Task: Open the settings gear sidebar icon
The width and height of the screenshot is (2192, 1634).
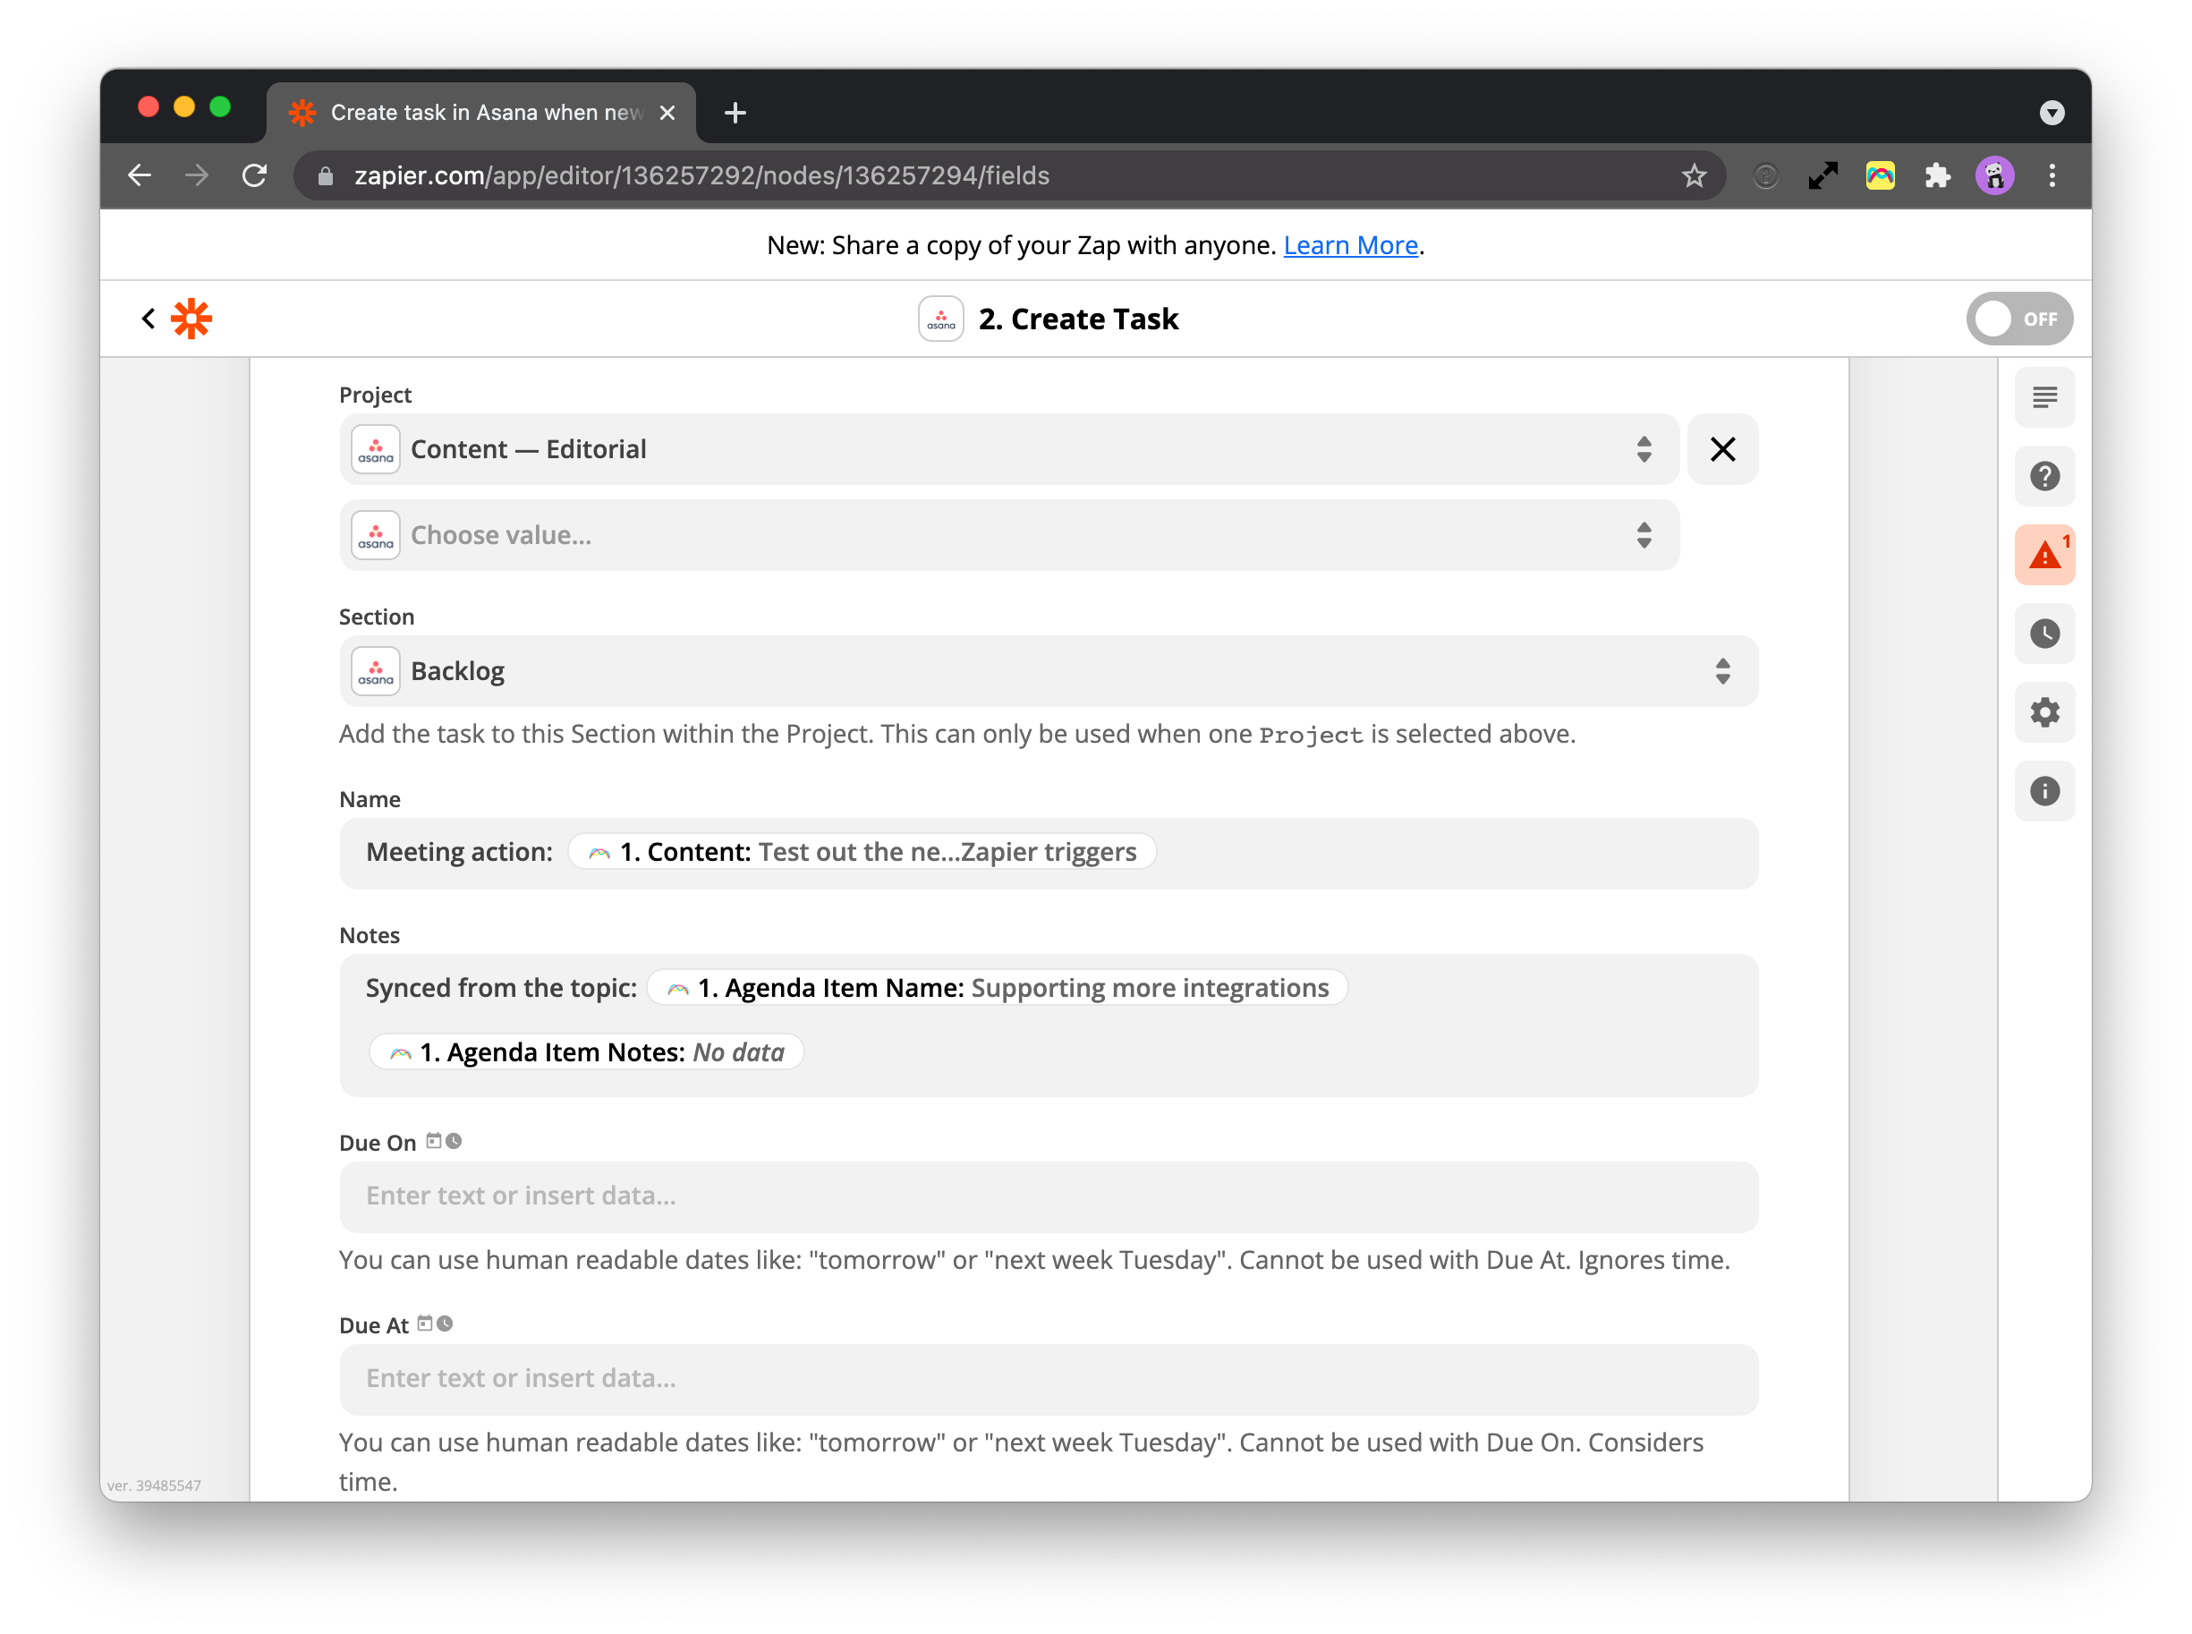Action: point(2043,712)
